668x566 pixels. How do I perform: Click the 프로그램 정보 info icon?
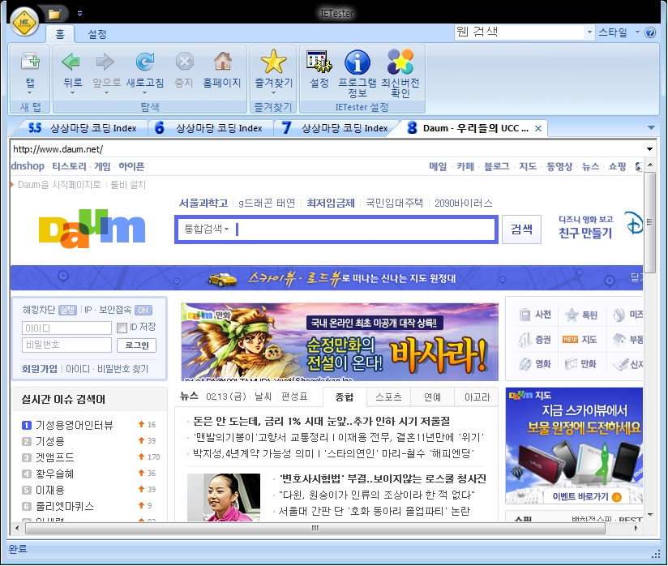point(357,62)
